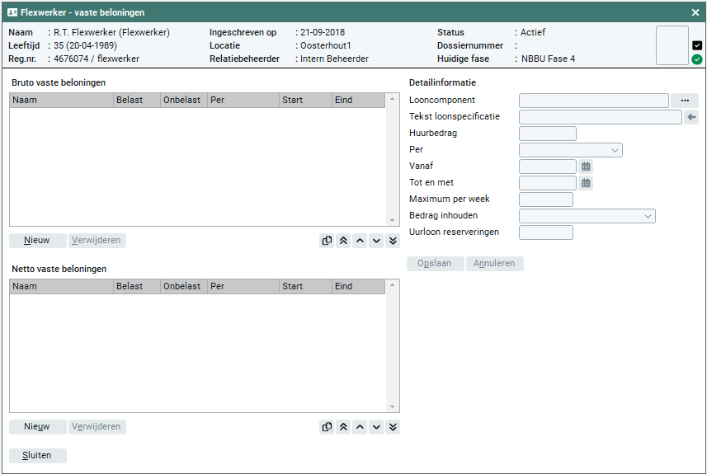
Task: Move item to bottom in Netto list
Action: pos(393,427)
